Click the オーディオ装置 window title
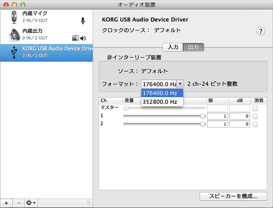This screenshot has height=208, width=273. [136, 5]
